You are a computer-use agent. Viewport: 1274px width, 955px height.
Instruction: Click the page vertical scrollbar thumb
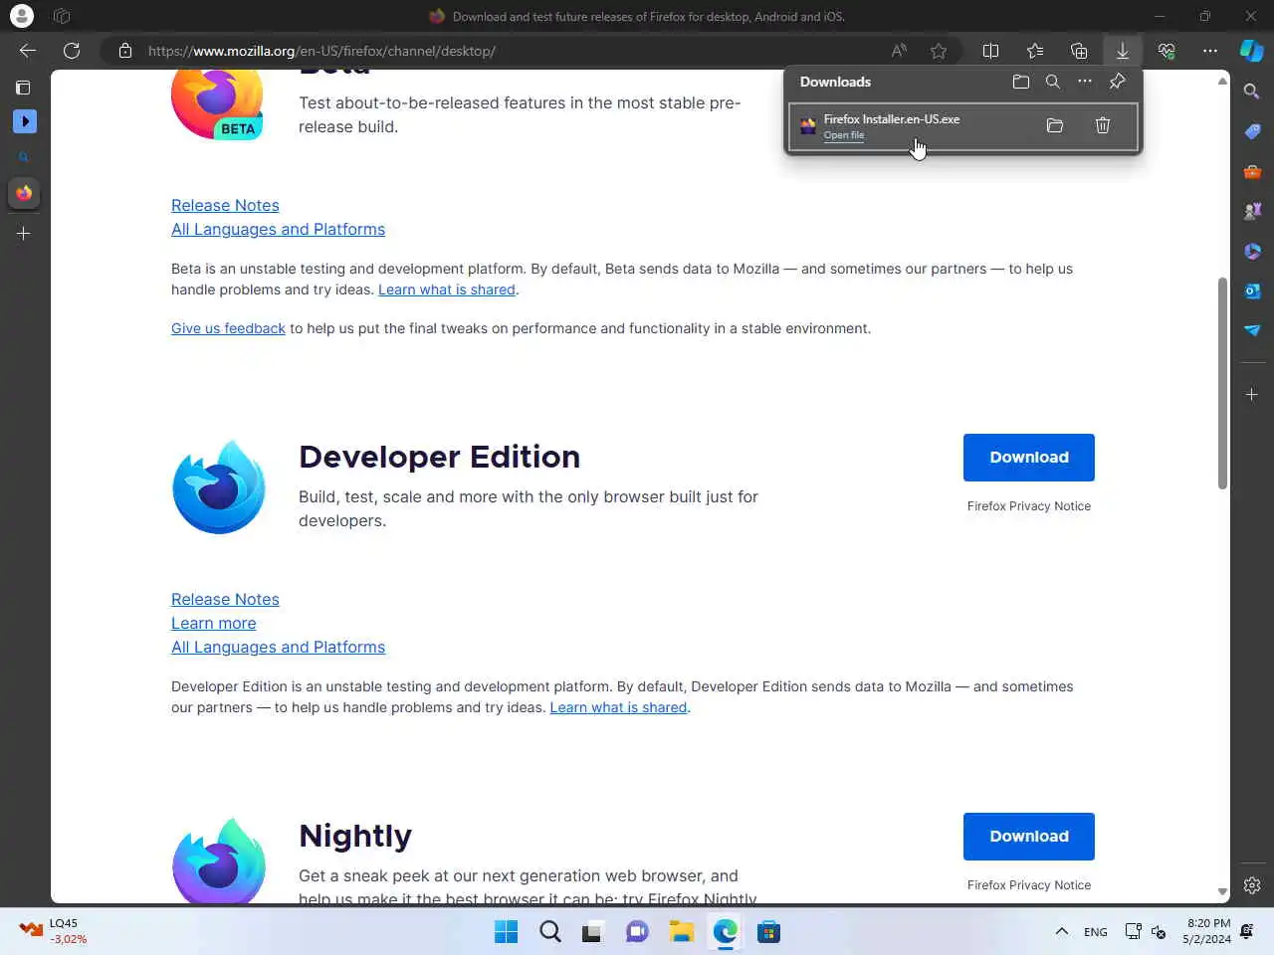pos(1222,383)
